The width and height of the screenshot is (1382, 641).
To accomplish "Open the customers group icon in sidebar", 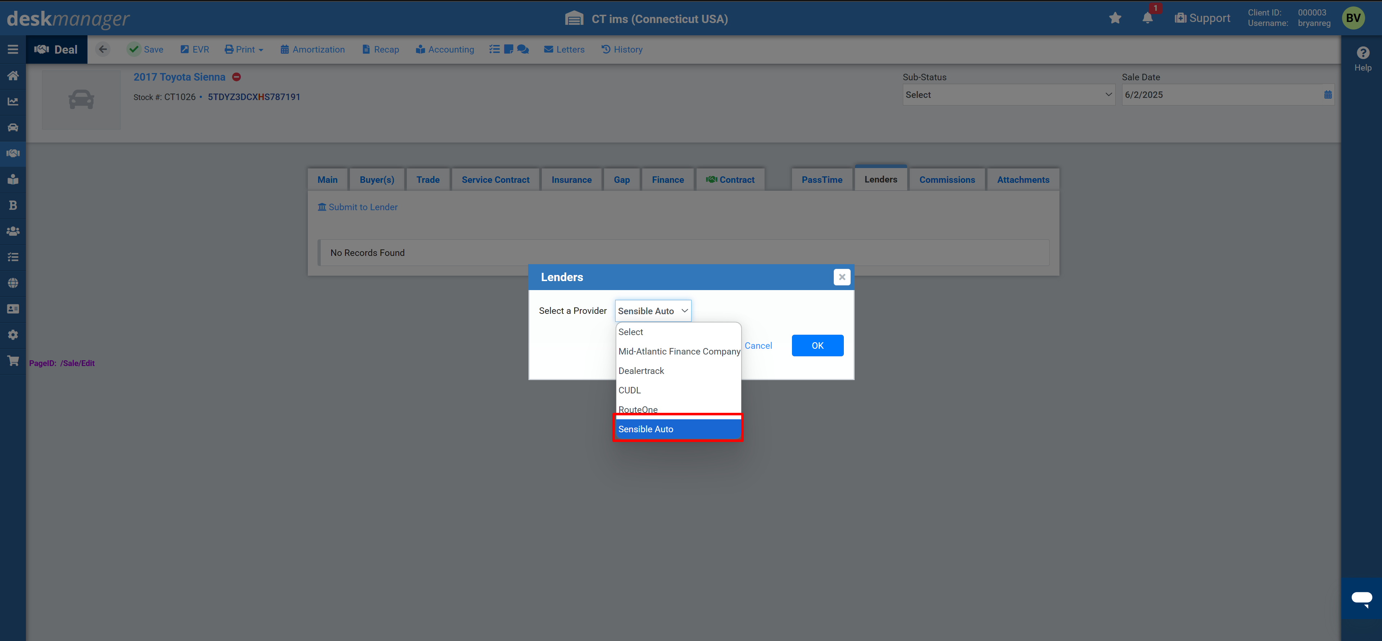I will [x=13, y=231].
